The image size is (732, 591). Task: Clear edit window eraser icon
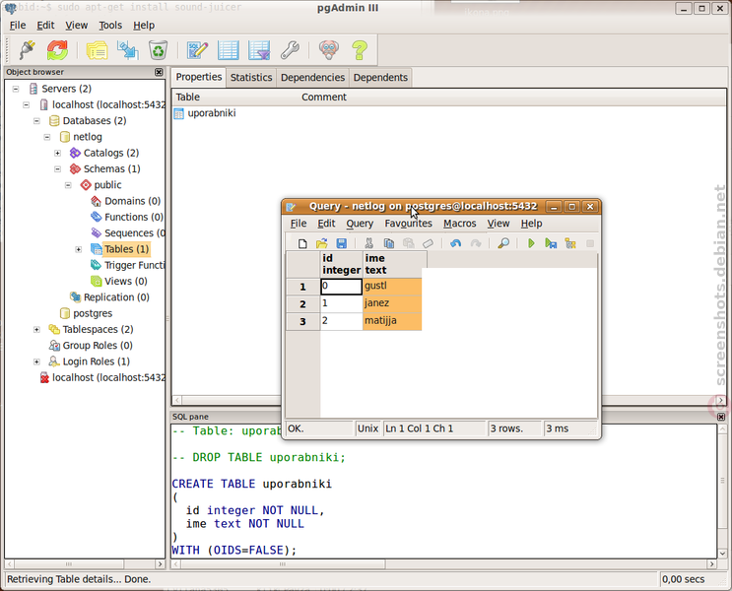[429, 243]
